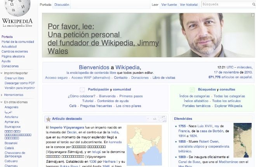The height and width of the screenshot is (167, 256).
Task: Open the year 1755 link
Action: (182, 126)
